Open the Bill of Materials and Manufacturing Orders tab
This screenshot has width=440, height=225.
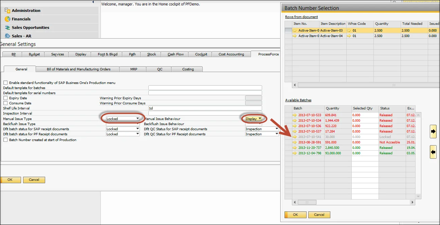[x=78, y=69]
